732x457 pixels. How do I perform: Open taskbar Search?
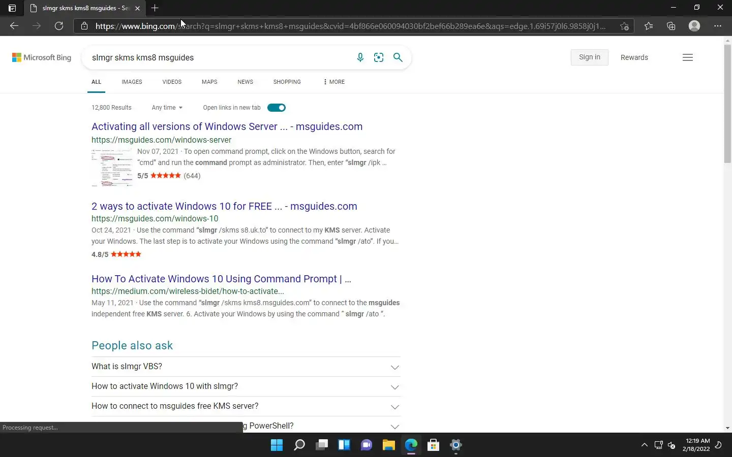click(x=299, y=445)
